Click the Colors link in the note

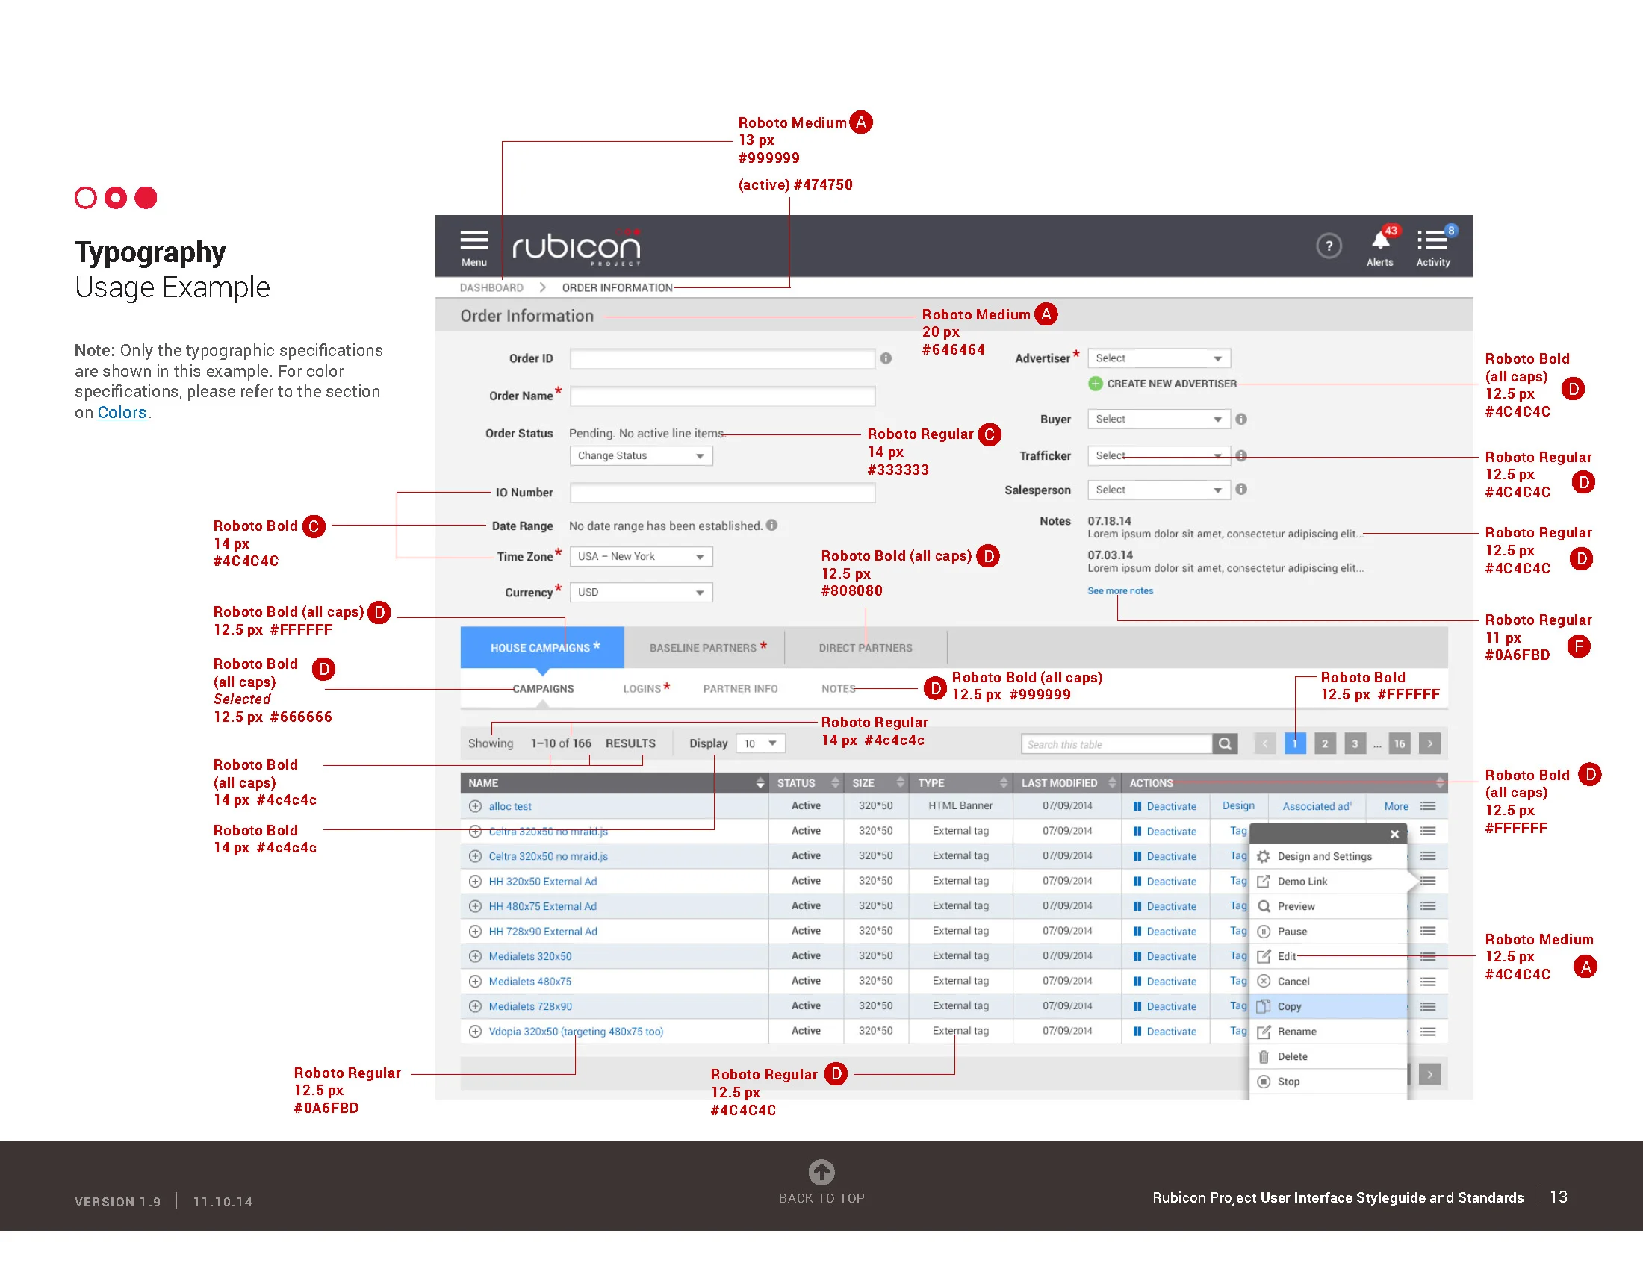(122, 413)
